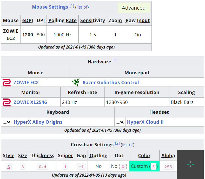Open the crosshair preview image

(x=190, y=164)
